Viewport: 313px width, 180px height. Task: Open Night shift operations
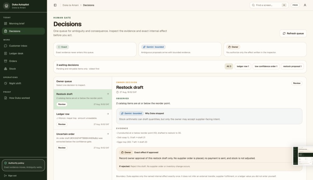[x=23, y=83]
